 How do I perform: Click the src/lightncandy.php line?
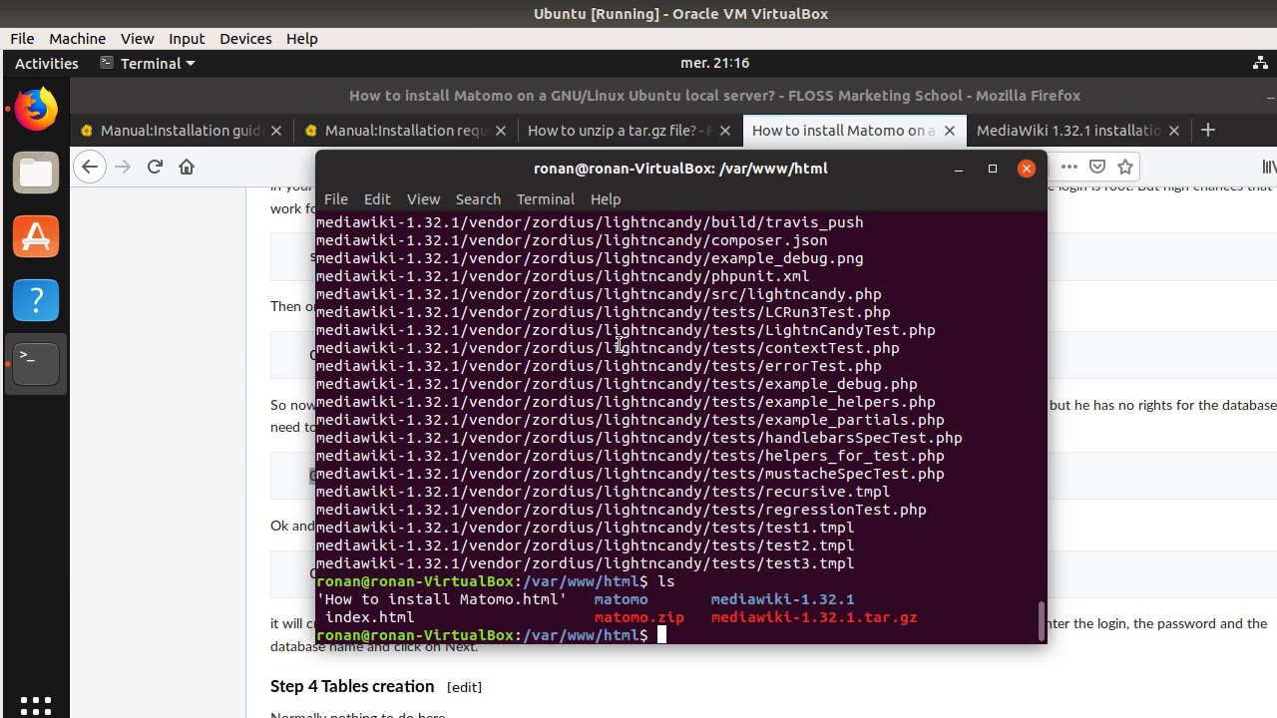599,294
